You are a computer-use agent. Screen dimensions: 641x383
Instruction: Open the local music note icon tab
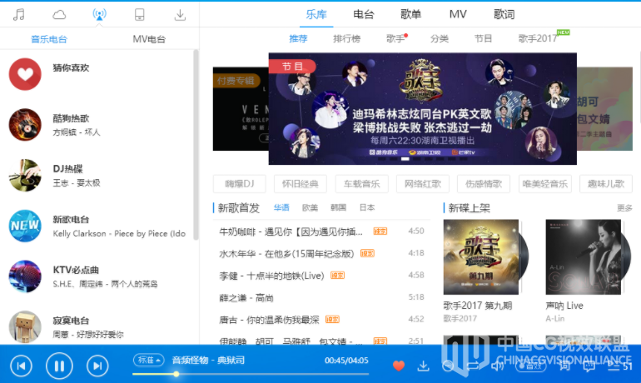tap(19, 15)
